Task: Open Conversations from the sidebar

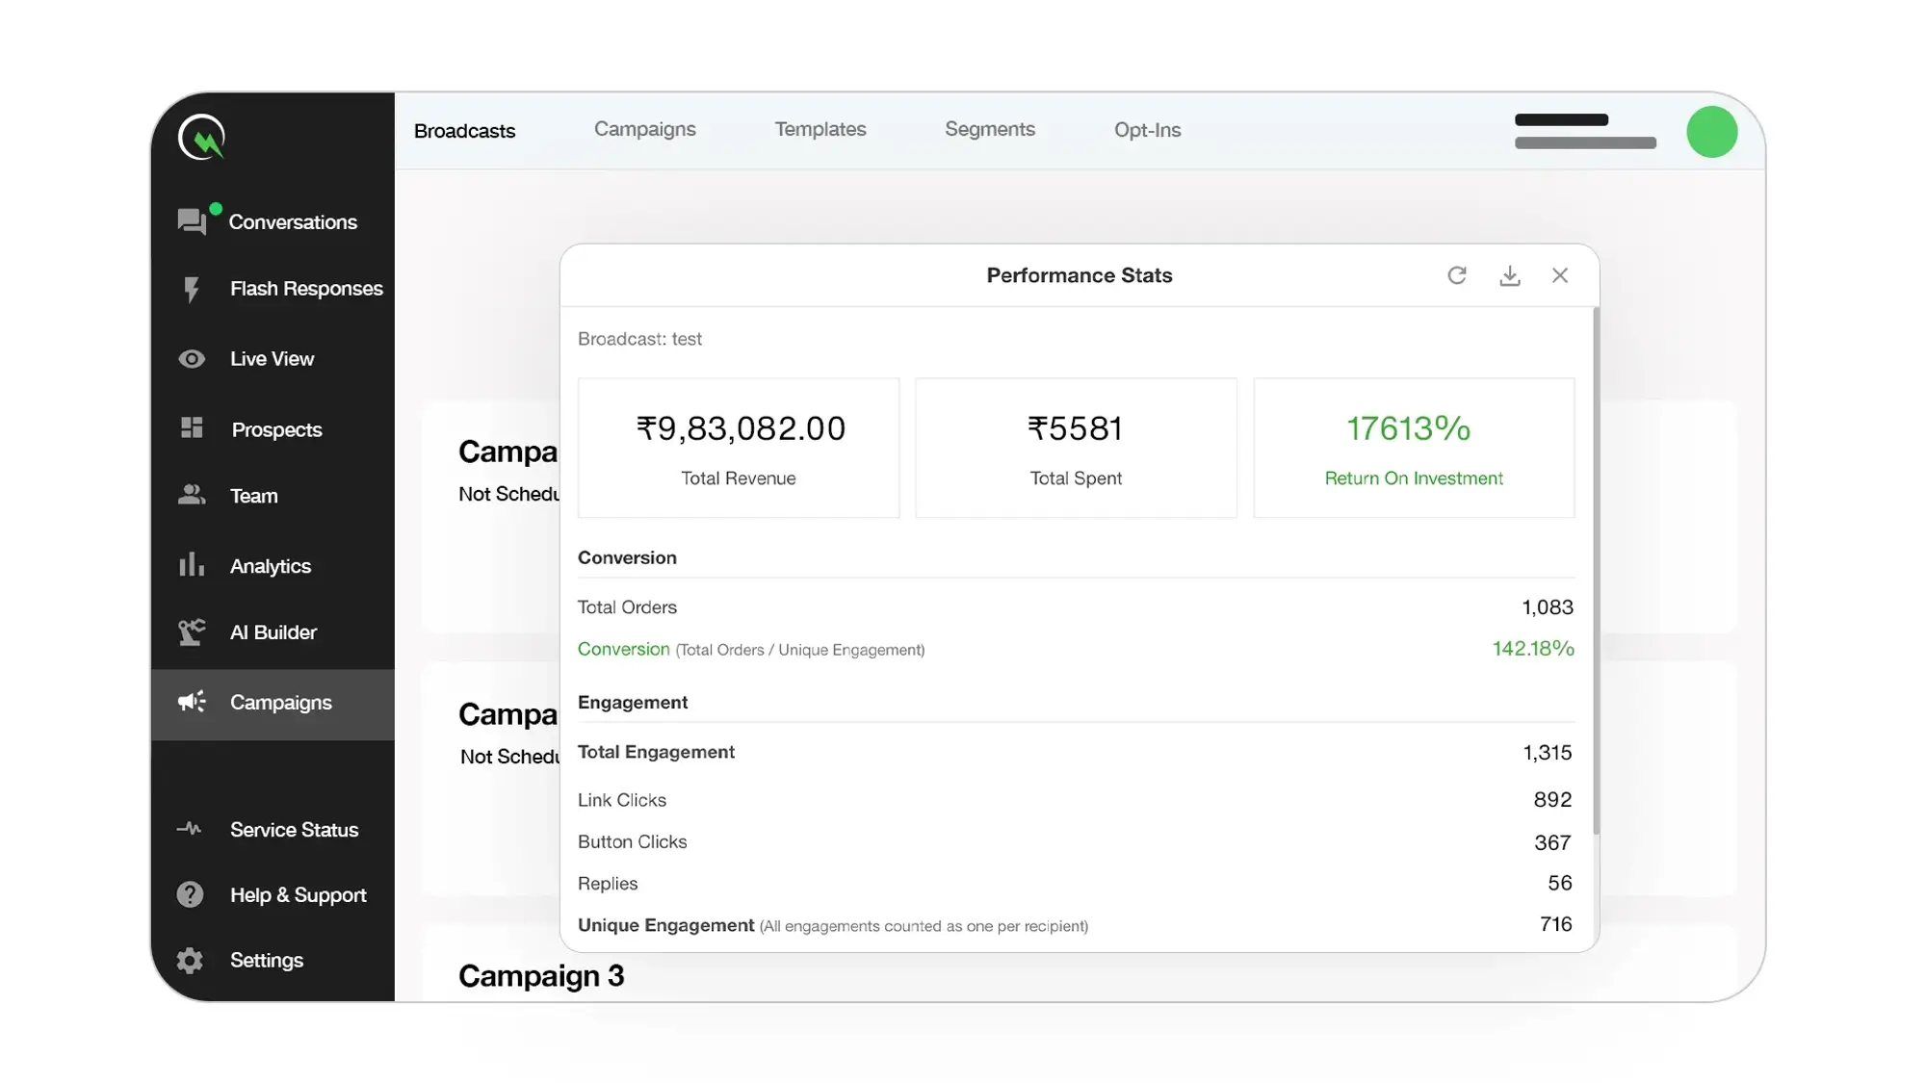Action: point(292,222)
